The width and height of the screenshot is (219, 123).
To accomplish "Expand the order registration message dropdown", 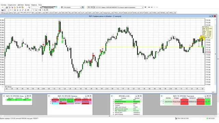I will pos(142,7).
